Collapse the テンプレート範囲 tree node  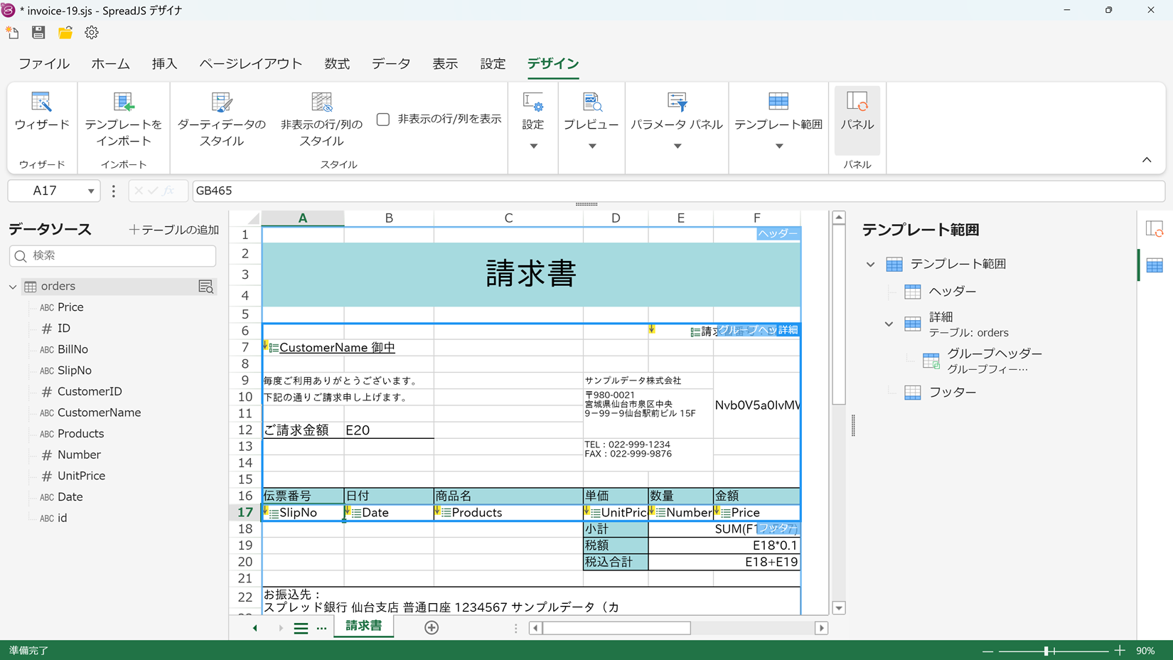[x=870, y=264]
